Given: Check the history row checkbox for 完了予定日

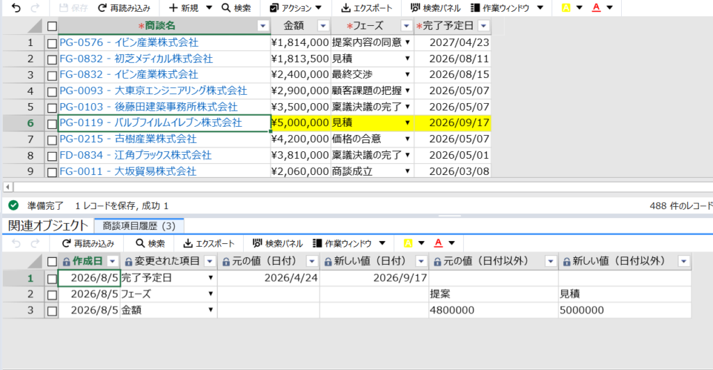Looking at the screenshot, I should (52, 279).
